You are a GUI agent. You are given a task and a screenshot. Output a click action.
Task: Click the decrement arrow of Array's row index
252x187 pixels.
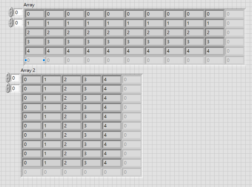pos(11,15)
